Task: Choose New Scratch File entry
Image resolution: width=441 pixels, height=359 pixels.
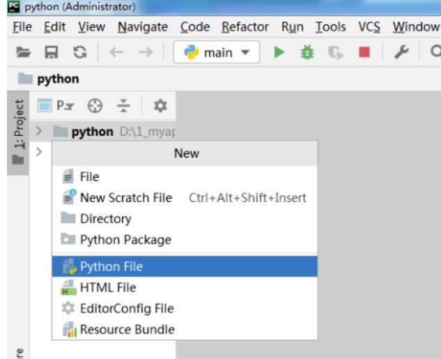Action: coord(185,197)
